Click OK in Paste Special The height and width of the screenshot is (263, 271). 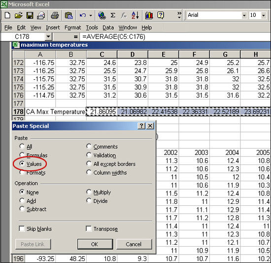click(95, 244)
